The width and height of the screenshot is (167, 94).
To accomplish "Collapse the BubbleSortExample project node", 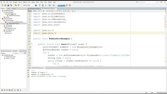I will (1, 11).
